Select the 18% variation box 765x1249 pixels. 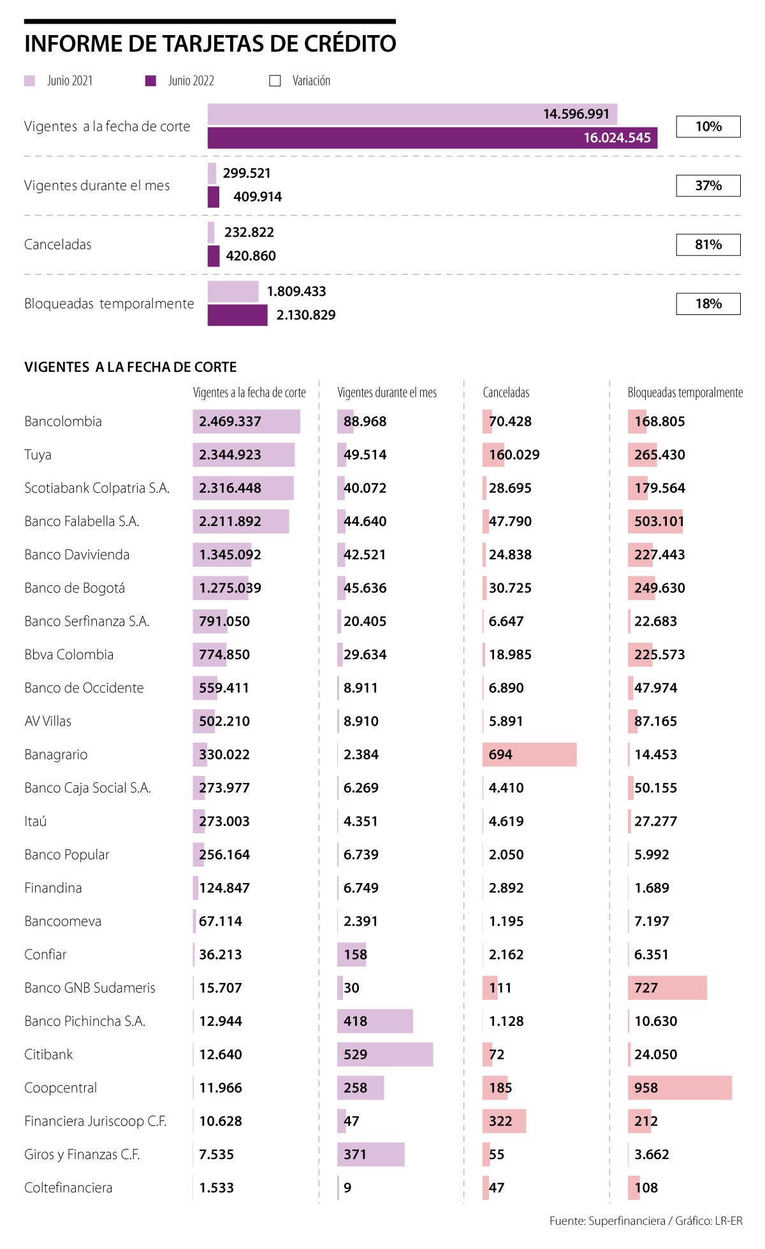[x=708, y=304]
